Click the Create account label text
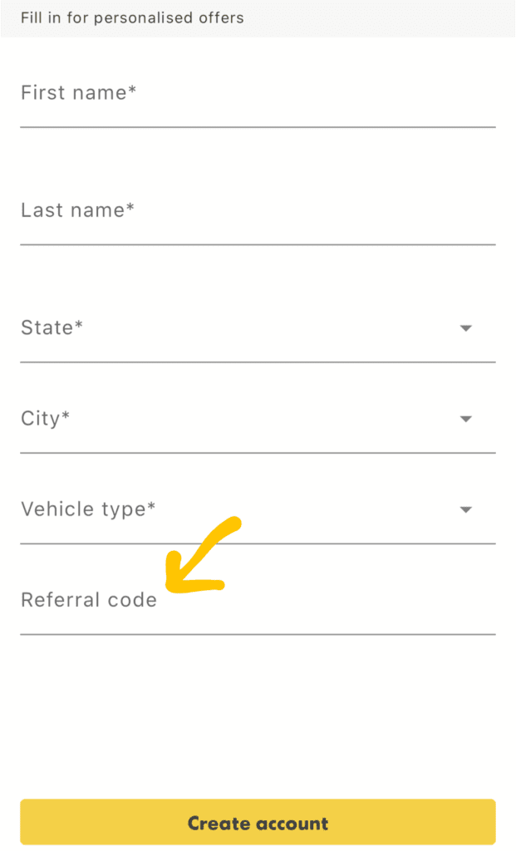This screenshot has height=851, width=516. [x=258, y=822]
